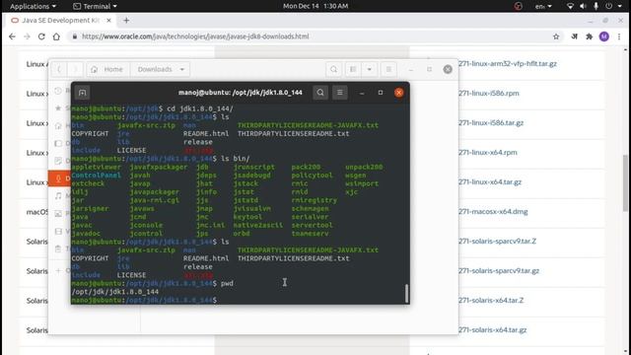The image size is (631, 355).
Task: Open the Files hamburger menu
Action: (x=388, y=69)
